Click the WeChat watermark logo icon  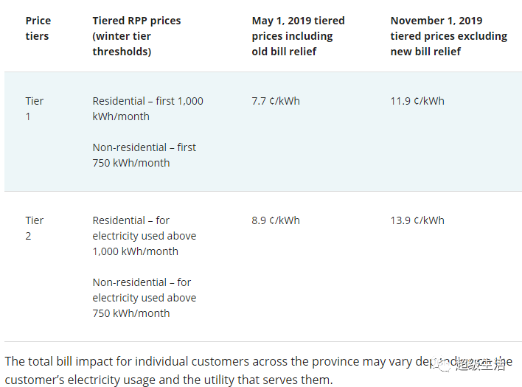[442, 365]
